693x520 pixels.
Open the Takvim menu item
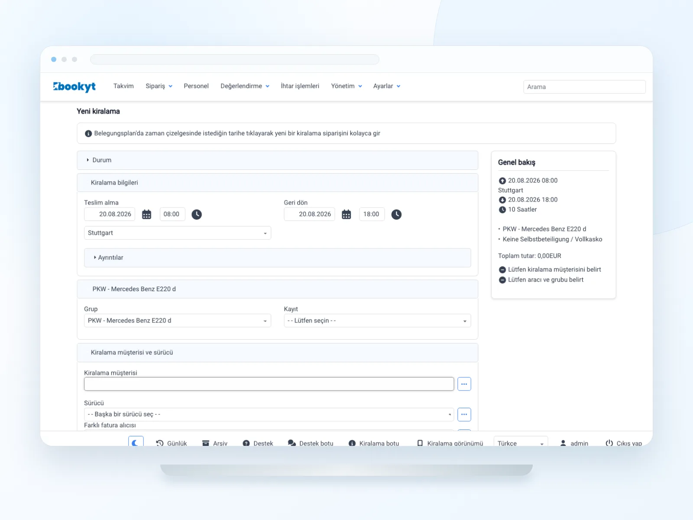(123, 86)
